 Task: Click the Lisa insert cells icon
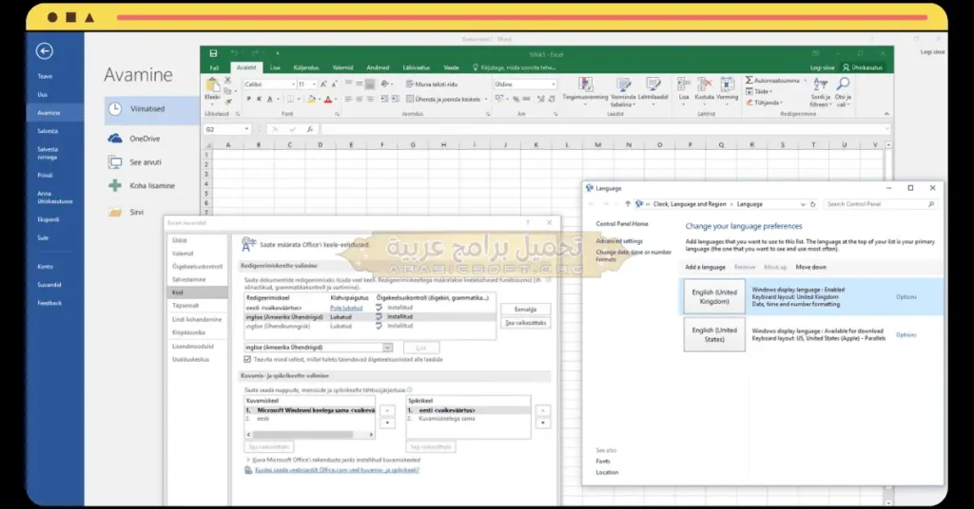tap(683, 85)
